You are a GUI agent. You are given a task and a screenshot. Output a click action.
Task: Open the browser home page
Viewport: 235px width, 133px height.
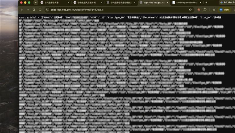pyautogui.click(x=40, y=10)
